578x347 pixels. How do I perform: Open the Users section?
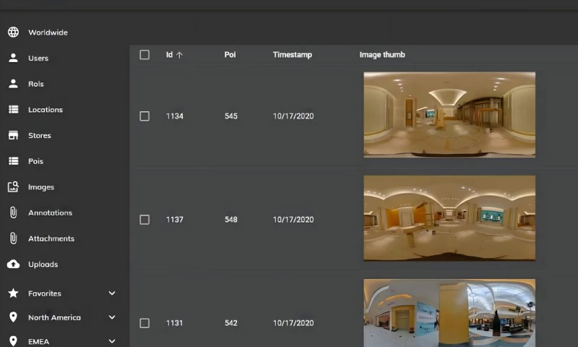point(38,59)
